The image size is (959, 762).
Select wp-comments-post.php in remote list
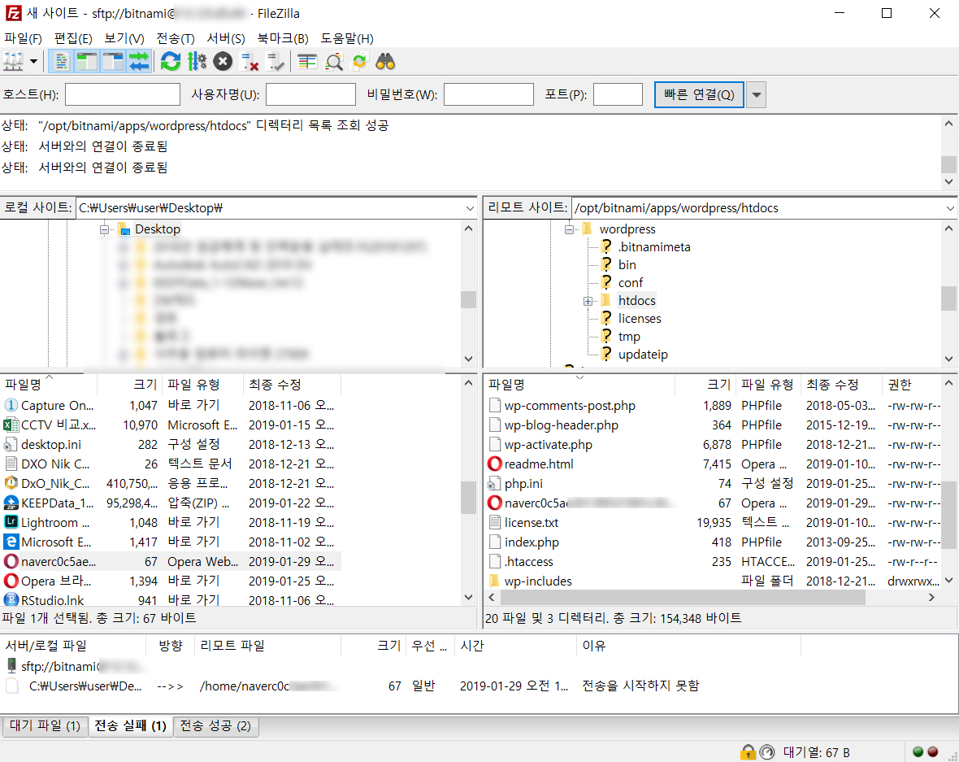[570, 406]
